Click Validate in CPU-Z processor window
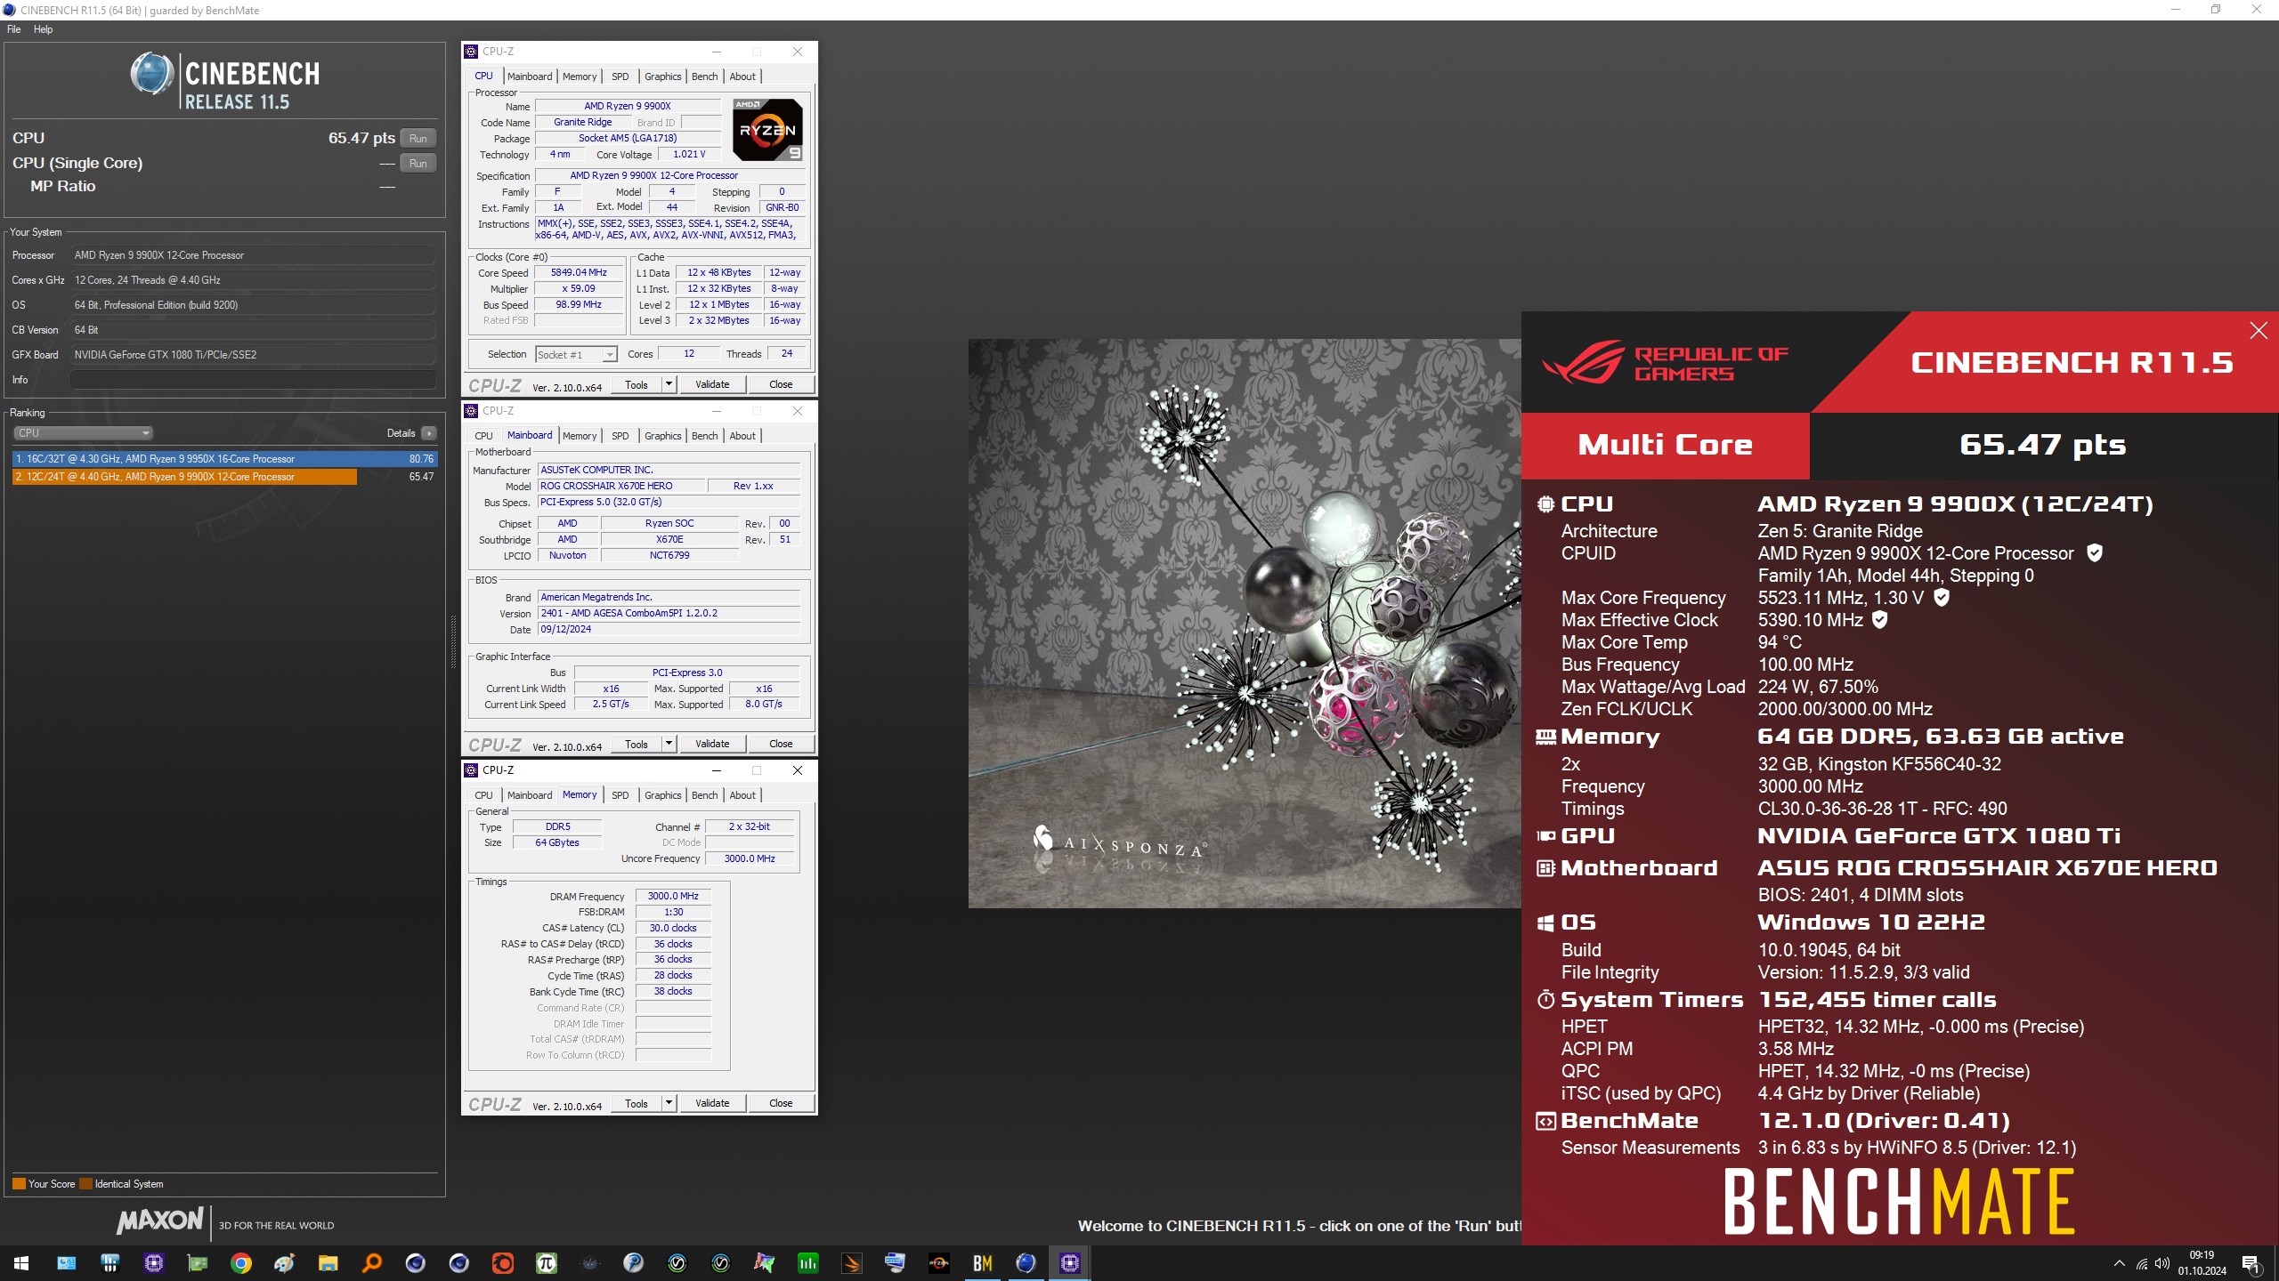The height and width of the screenshot is (1281, 2279). tap(712, 384)
